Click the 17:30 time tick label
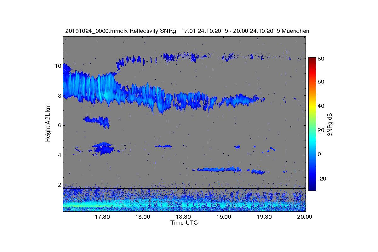 click(102, 217)
